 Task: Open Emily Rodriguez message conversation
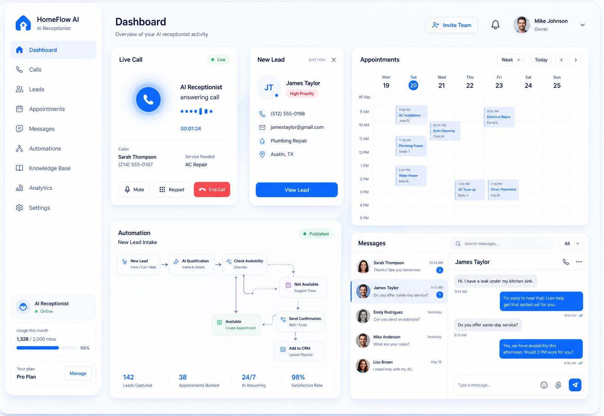399,316
